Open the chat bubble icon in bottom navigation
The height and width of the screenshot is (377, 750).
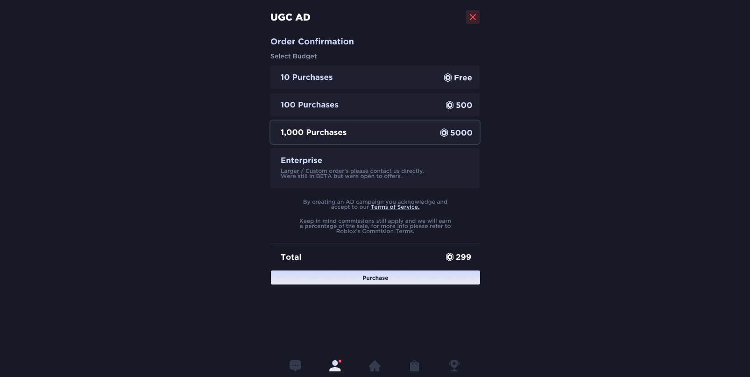[x=295, y=365]
